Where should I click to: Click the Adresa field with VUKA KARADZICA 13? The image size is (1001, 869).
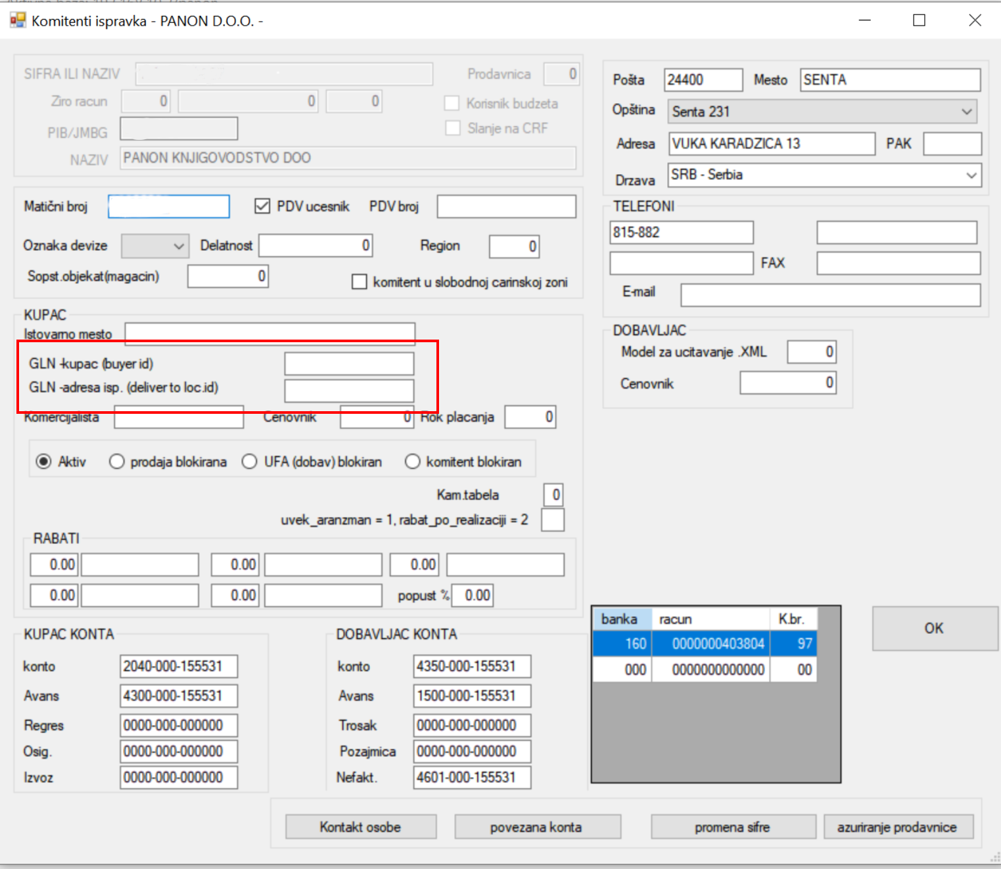772,144
